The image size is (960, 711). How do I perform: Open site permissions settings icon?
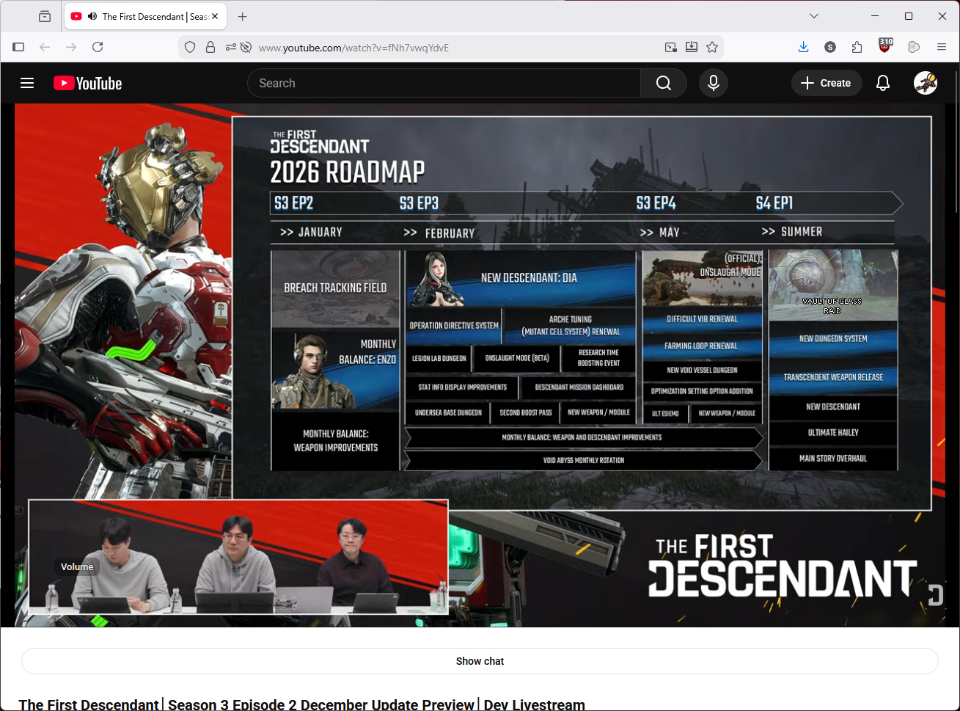click(230, 47)
